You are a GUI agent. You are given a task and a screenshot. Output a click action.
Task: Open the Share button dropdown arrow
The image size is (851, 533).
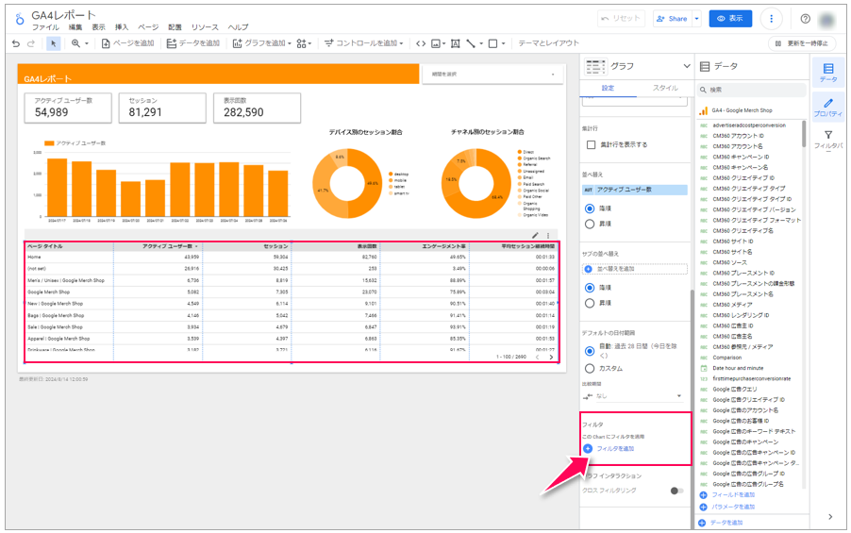pos(697,19)
